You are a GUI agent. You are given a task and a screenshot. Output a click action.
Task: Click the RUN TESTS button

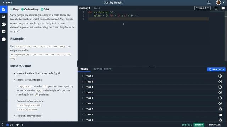pos(216,69)
